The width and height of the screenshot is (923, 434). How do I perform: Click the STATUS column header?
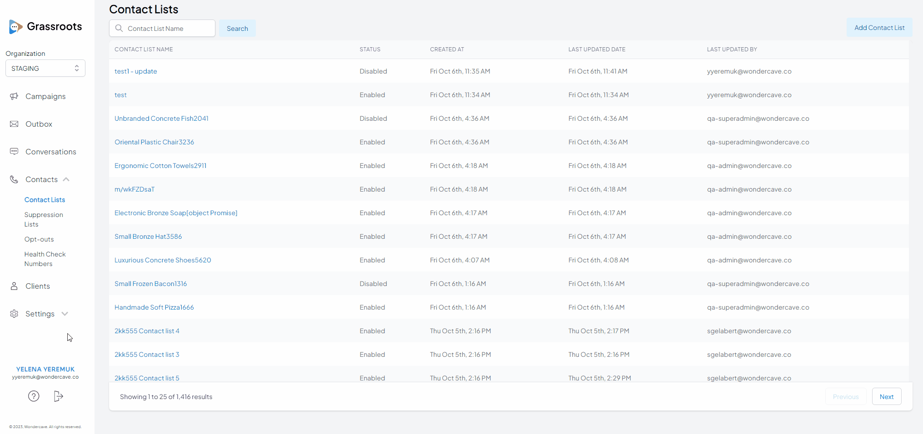pos(370,49)
